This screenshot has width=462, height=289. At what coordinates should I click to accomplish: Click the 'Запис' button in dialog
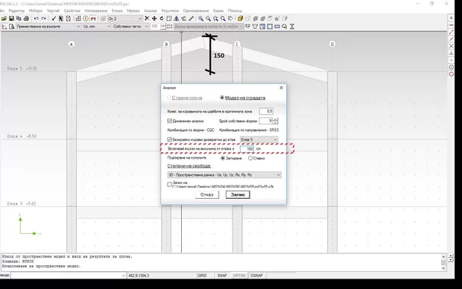(x=238, y=194)
